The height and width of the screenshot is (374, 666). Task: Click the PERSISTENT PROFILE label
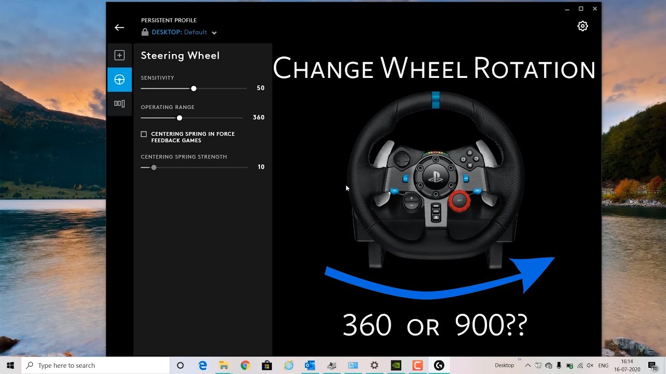coord(169,20)
